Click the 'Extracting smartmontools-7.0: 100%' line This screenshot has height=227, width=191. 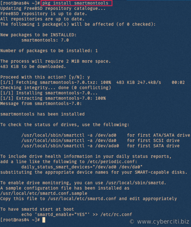[53, 98]
